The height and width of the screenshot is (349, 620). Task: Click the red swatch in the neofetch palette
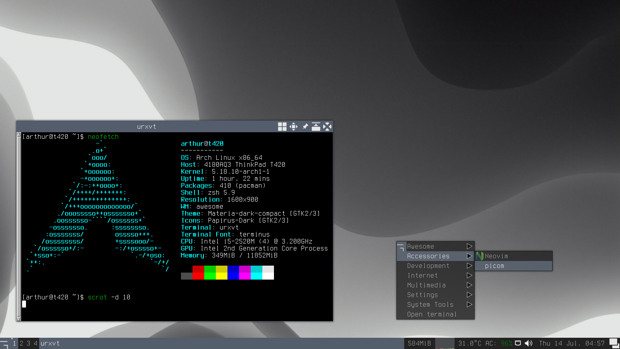[198, 273]
